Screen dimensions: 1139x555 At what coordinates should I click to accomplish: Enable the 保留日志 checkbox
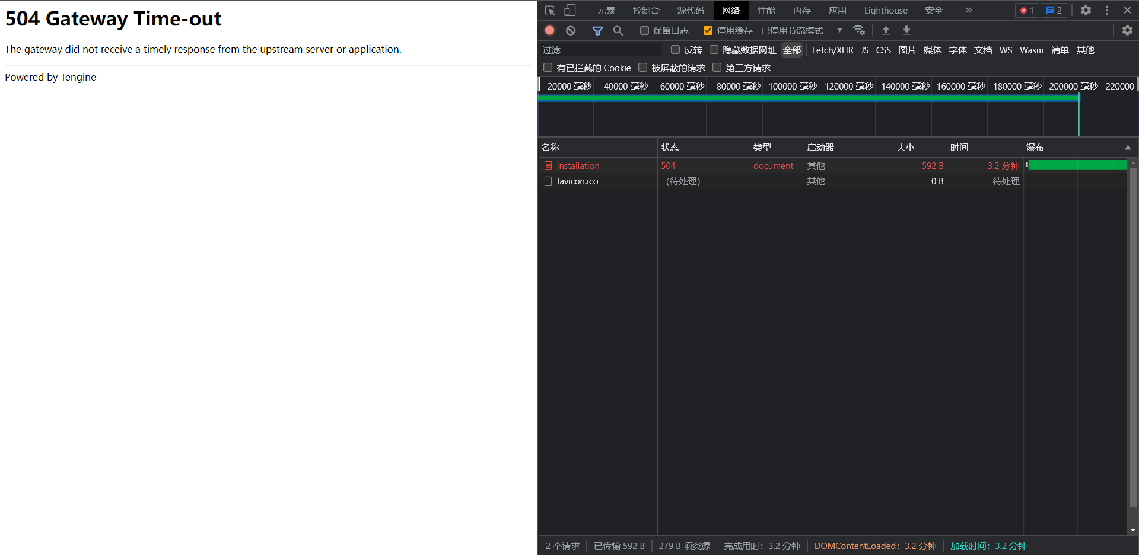[644, 30]
